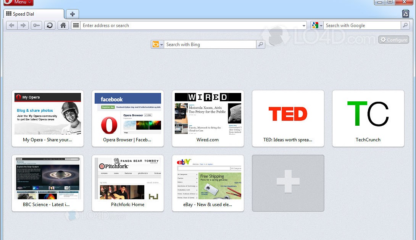Screen dimensions: 416x240
Task: Open the TED speed dial tile
Action: point(288,118)
